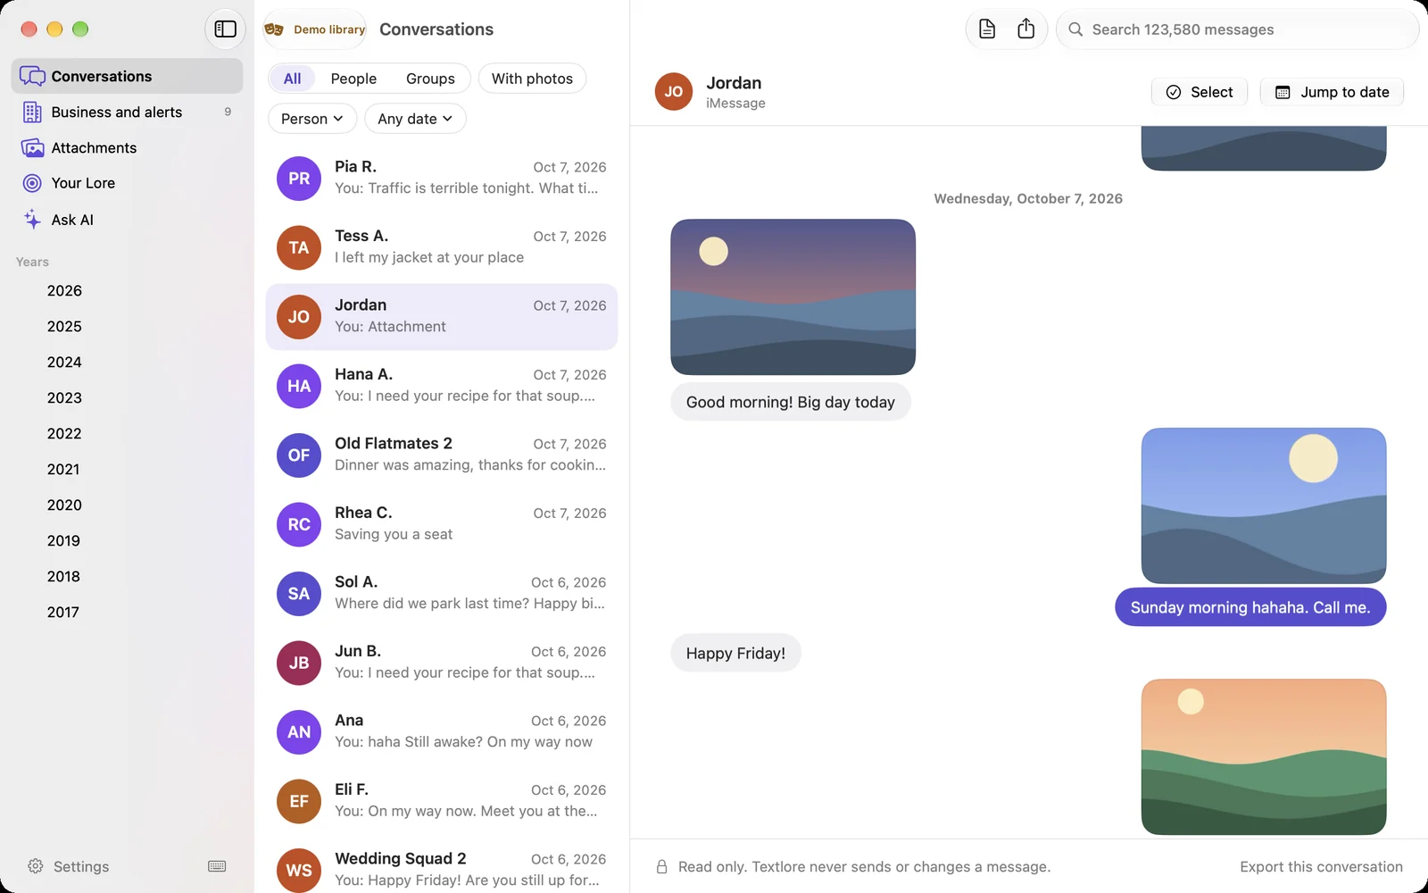This screenshot has height=893, width=1428.
Task: Click Export this conversation link
Action: [1321, 866]
